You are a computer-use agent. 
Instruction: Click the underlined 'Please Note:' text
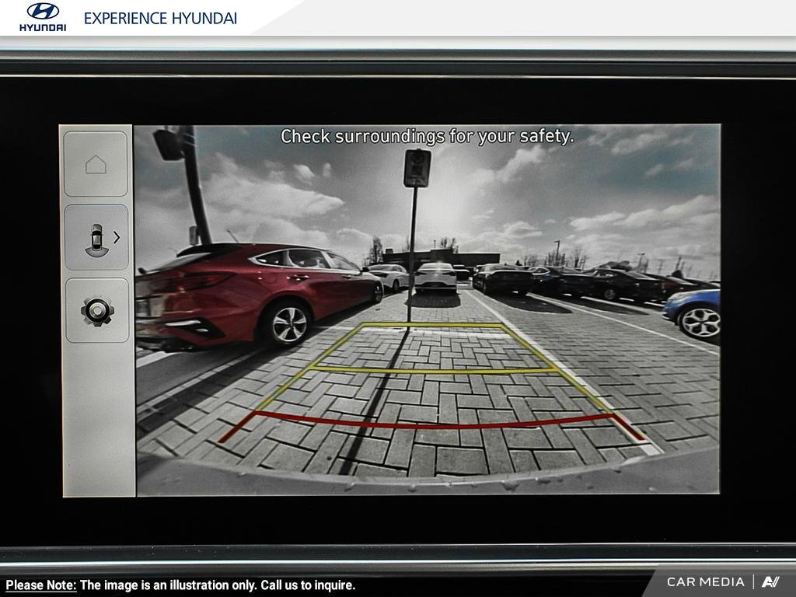(41, 585)
